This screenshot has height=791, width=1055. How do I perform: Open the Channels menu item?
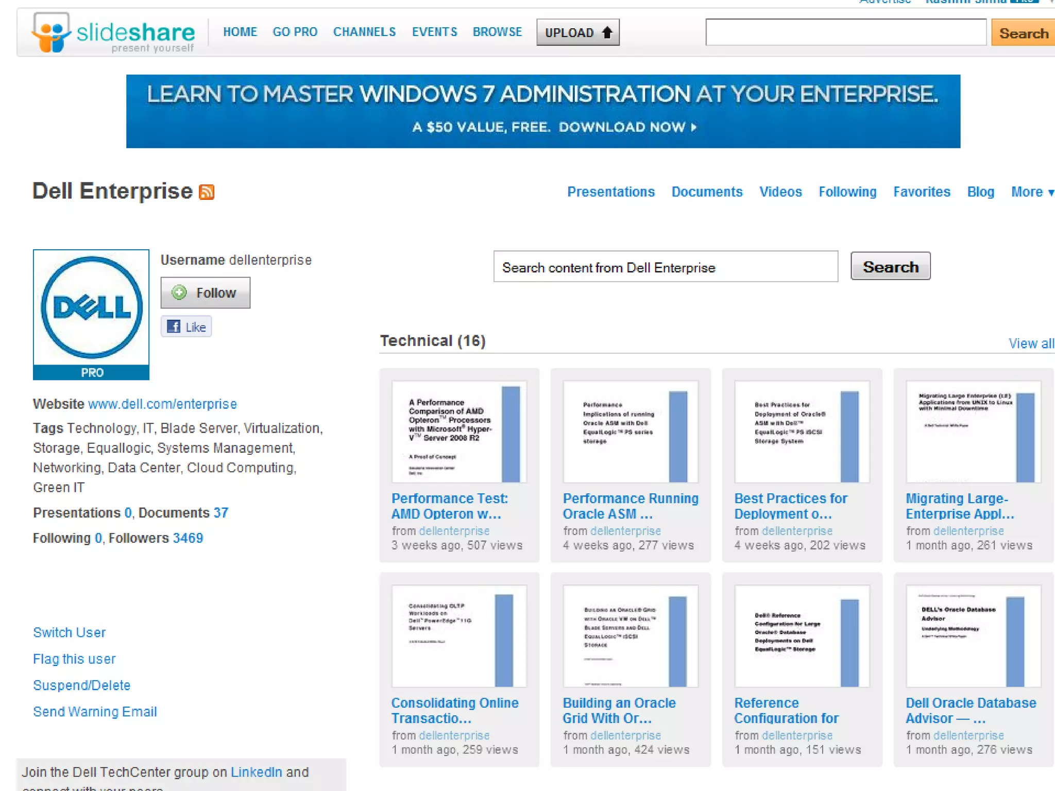tap(364, 32)
